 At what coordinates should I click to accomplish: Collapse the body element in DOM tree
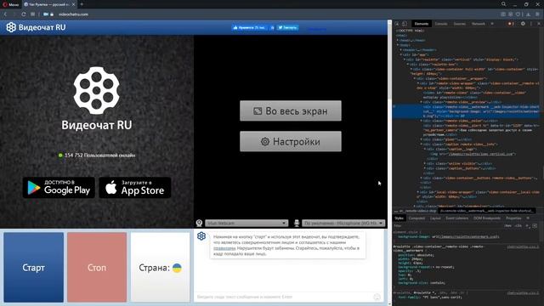pyautogui.click(x=398, y=45)
